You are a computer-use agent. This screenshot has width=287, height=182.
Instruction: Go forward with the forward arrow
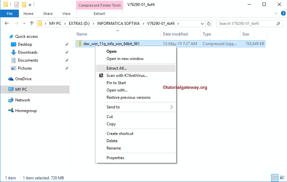pyautogui.click(x=17, y=23)
